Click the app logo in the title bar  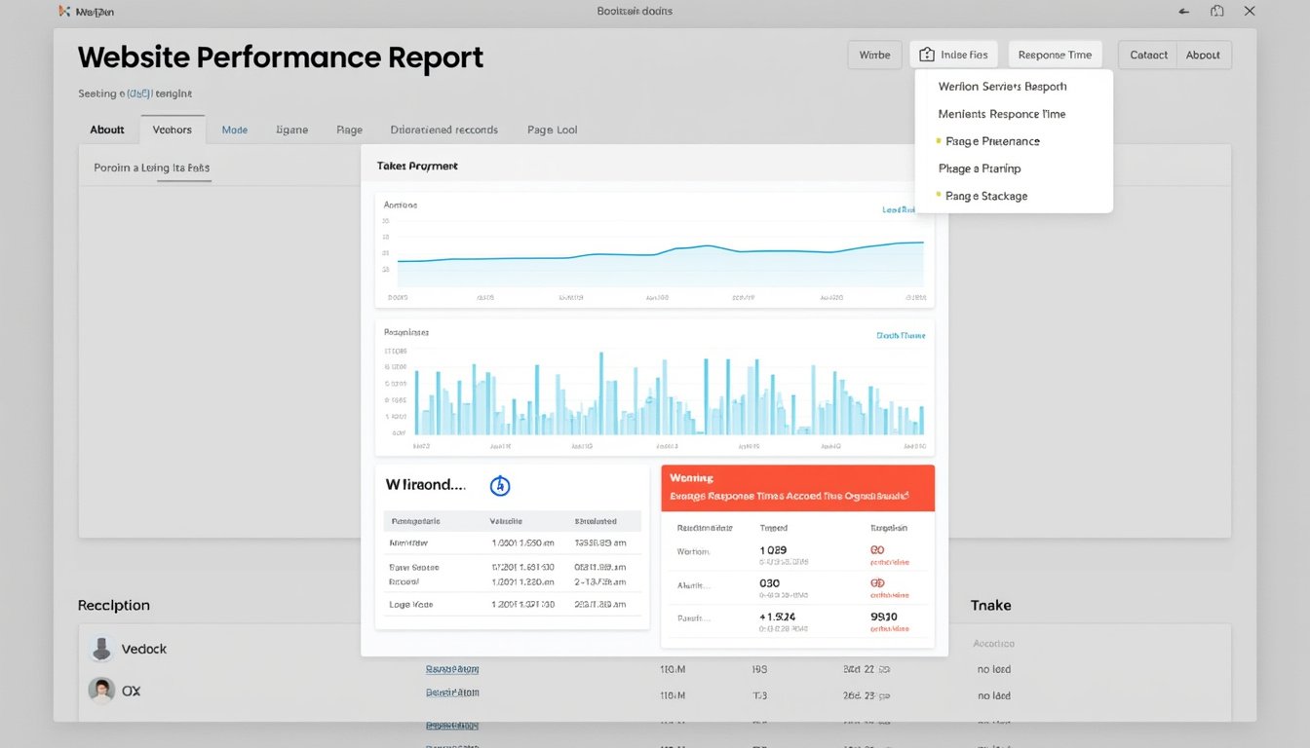point(64,12)
